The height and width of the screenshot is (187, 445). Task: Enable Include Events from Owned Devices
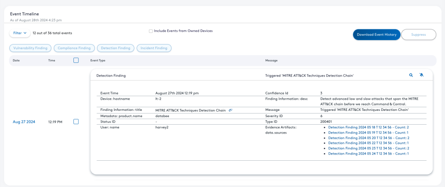coord(151,31)
